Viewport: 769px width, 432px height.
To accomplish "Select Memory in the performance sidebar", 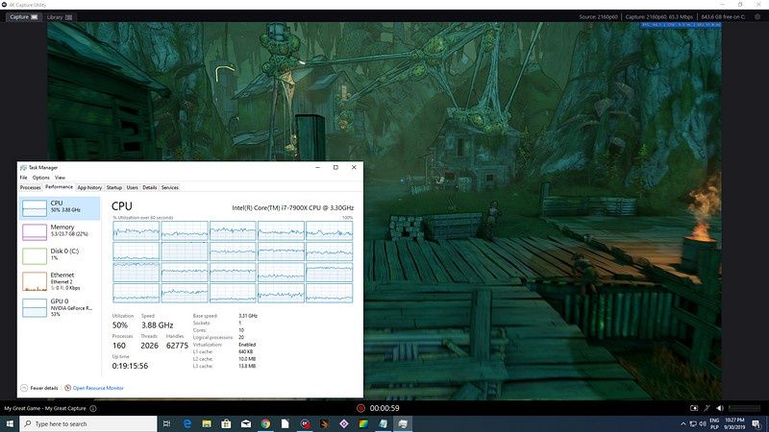I will (x=60, y=231).
